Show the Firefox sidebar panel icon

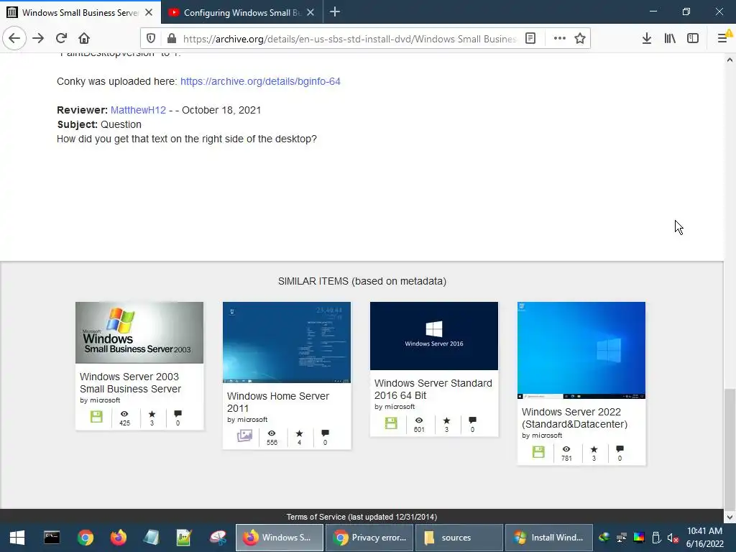[693, 39]
